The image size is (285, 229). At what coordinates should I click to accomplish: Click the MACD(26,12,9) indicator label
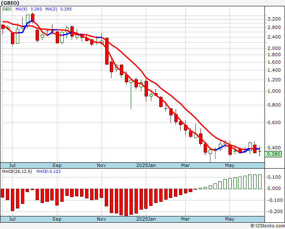(x=17, y=172)
